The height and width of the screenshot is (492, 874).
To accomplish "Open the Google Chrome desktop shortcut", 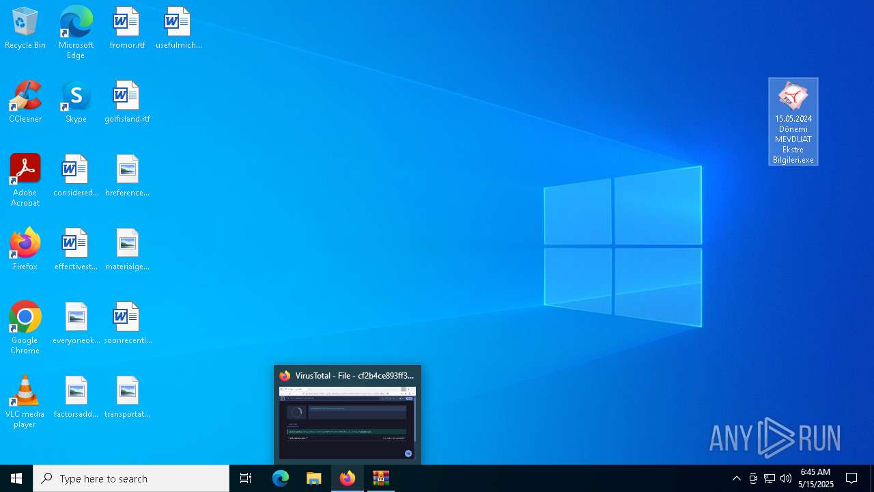I will click(x=25, y=328).
